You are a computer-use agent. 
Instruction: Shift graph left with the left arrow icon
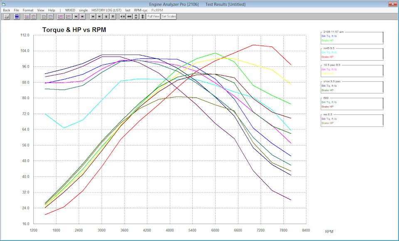pyautogui.click(x=93, y=17)
